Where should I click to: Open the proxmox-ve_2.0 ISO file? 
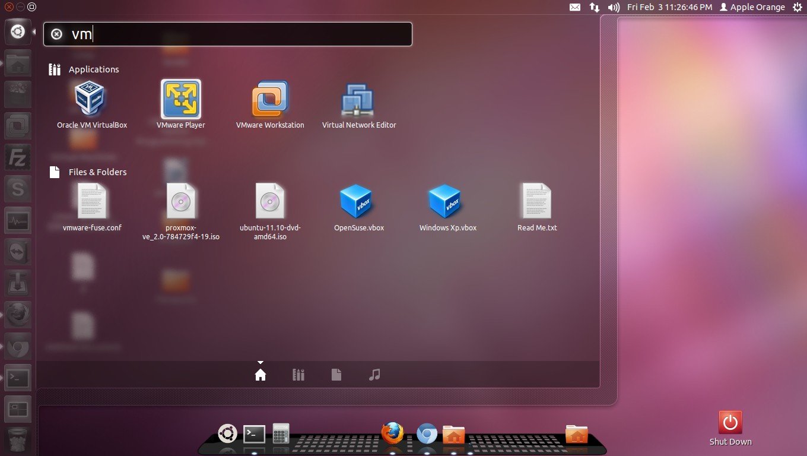pyautogui.click(x=181, y=211)
